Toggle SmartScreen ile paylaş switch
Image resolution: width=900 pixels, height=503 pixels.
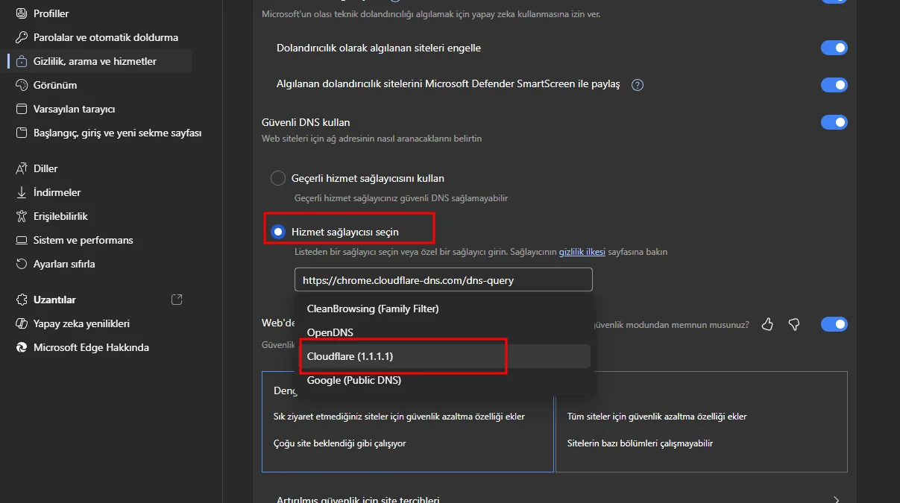click(834, 85)
